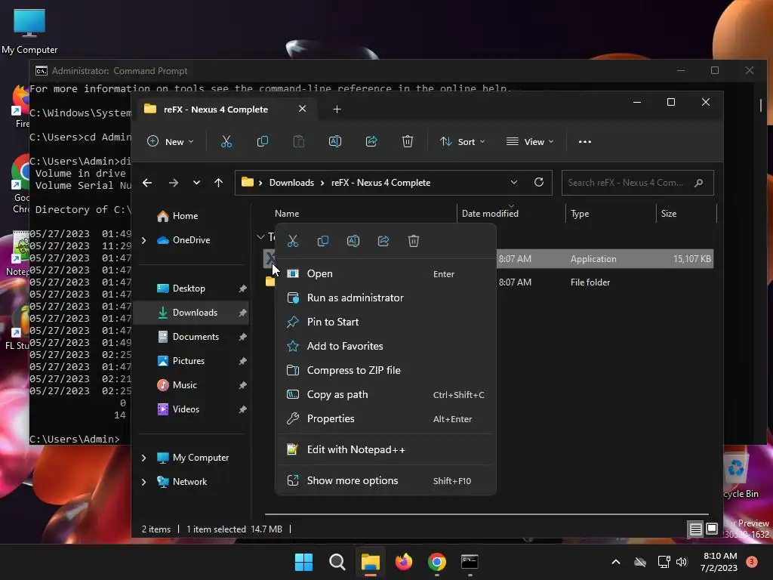Screen dimensions: 773x580
Task: Choose Show more options
Action: 386,481
